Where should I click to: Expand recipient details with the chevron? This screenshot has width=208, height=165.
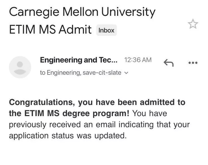127,73
